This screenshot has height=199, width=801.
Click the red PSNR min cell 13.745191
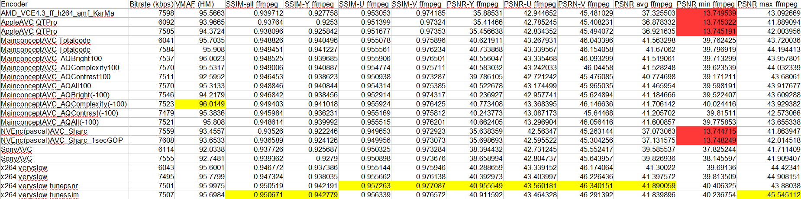pyautogui.click(x=707, y=32)
